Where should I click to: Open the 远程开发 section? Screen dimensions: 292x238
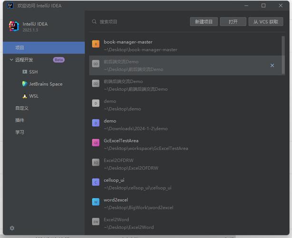[x=24, y=60]
